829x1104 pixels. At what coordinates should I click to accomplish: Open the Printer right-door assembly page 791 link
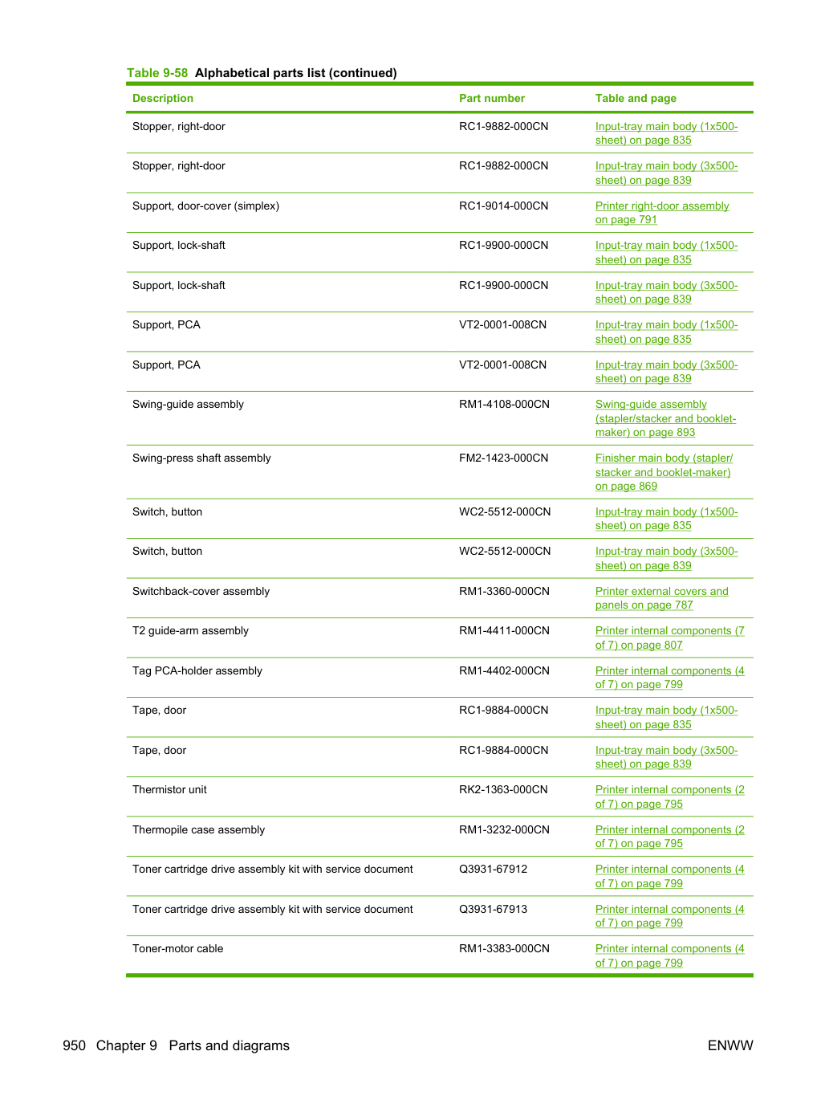click(662, 213)
